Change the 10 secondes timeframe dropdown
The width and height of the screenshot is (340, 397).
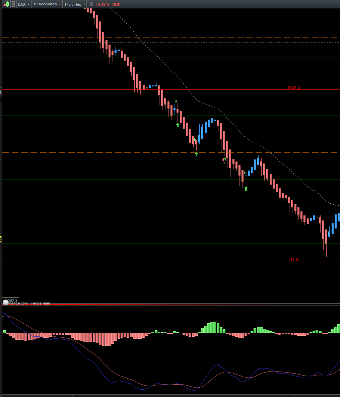[x=47, y=4]
